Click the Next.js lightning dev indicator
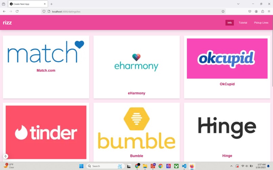 click(x=5, y=156)
